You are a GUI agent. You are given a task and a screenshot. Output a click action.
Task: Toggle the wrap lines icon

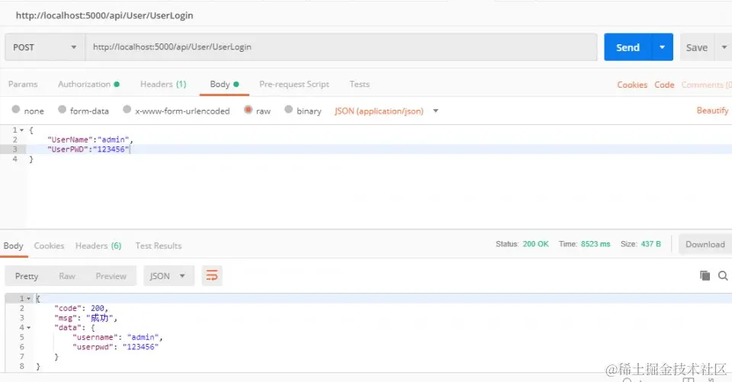[x=212, y=276]
